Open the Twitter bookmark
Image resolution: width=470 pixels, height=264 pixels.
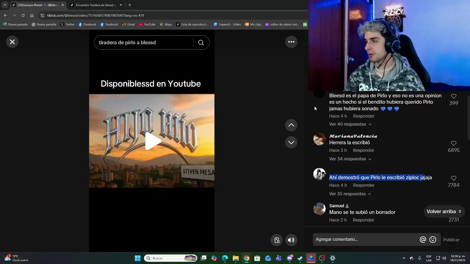coord(67,25)
